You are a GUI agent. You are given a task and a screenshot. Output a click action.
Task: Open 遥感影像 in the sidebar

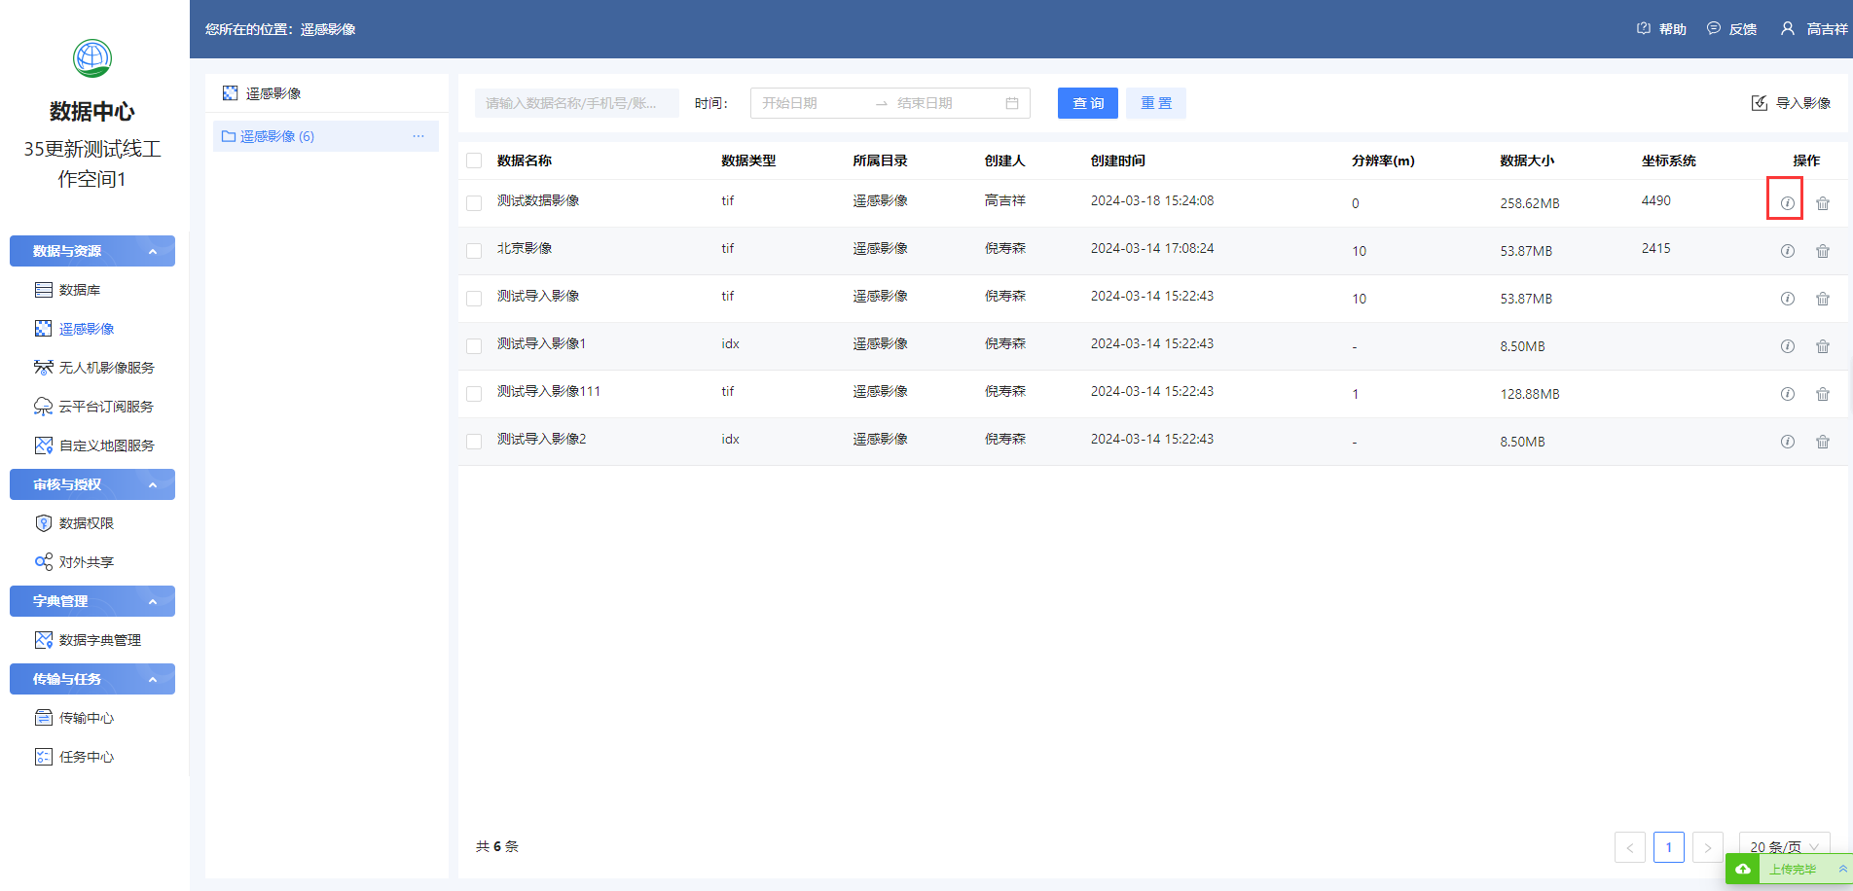click(87, 329)
